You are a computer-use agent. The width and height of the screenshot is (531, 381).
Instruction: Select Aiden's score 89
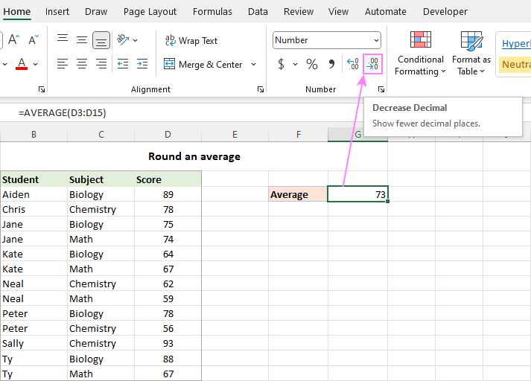point(168,194)
